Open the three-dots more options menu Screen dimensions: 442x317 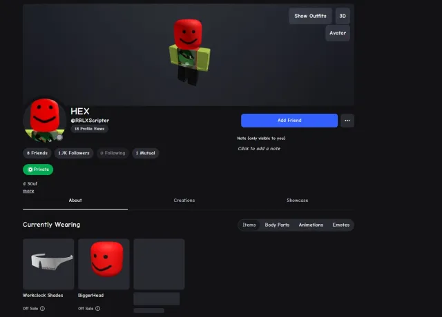pos(347,121)
